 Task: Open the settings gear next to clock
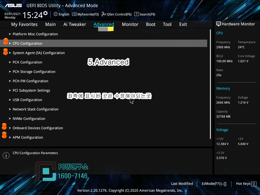pos(45,13)
